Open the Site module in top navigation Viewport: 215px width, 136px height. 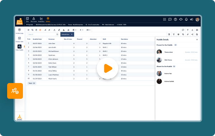click(x=28, y=20)
